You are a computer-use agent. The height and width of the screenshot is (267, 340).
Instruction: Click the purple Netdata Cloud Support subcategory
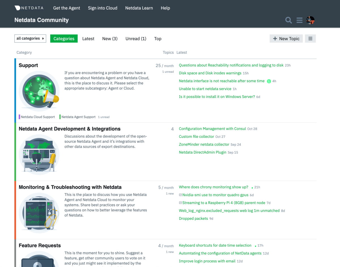[x=37, y=117]
